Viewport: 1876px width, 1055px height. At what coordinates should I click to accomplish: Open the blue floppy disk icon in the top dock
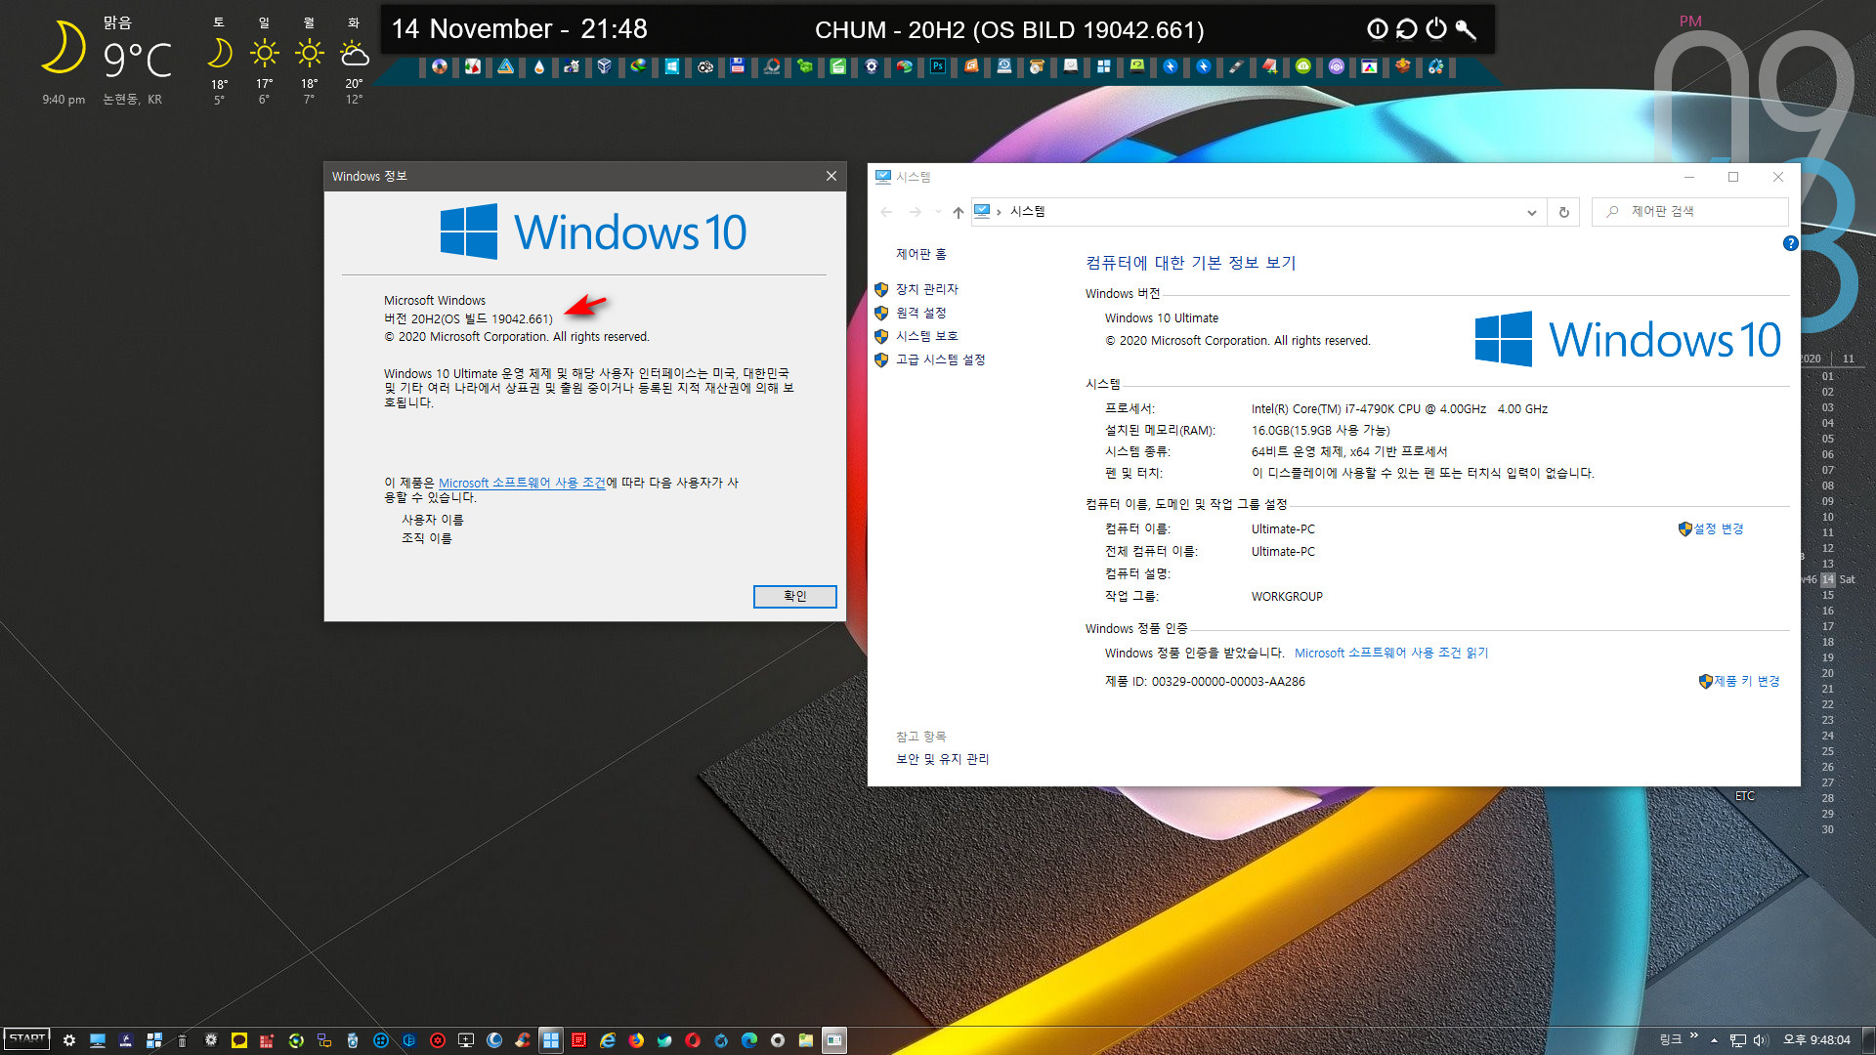[738, 66]
